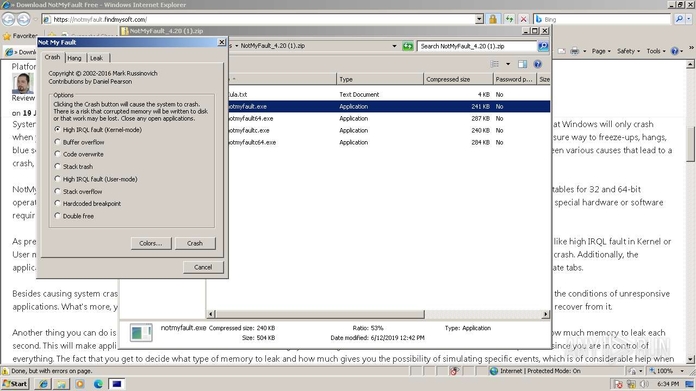Screen dimensions: 696x391
Task: Open the Favorites star button
Action: click(20, 36)
